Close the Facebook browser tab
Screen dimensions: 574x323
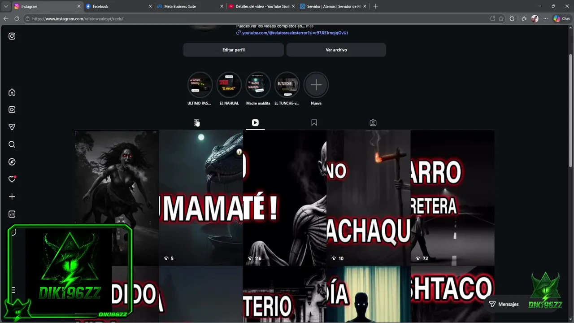(150, 6)
